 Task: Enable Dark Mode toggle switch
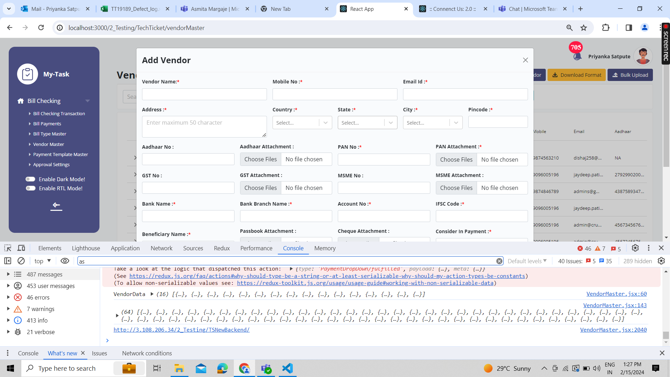(x=31, y=179)
